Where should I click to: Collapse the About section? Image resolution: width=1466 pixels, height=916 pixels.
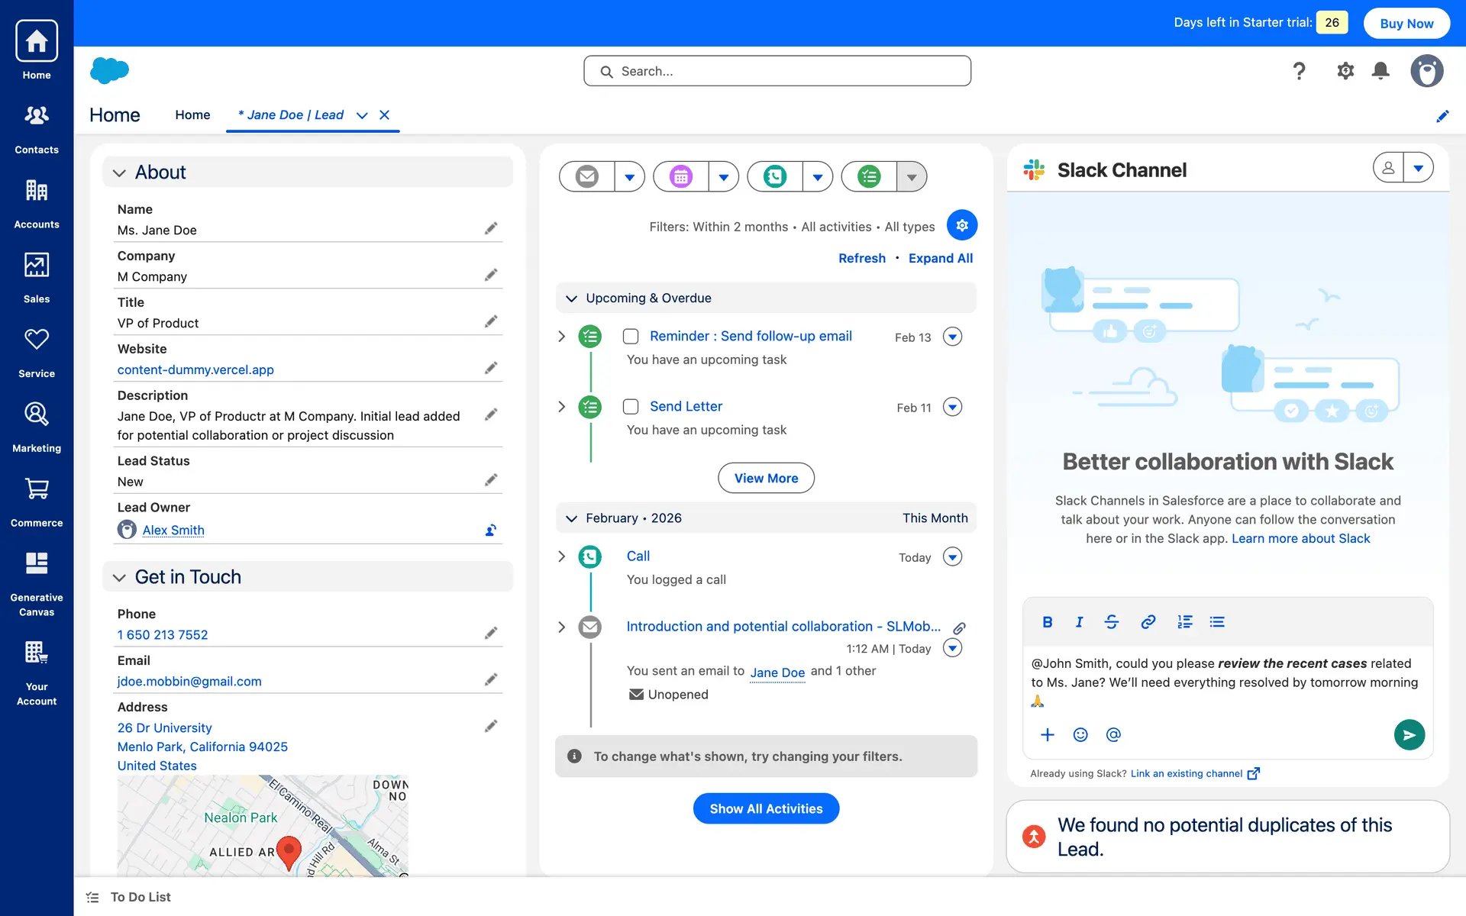pyautogui.click(x=119, y=173)
